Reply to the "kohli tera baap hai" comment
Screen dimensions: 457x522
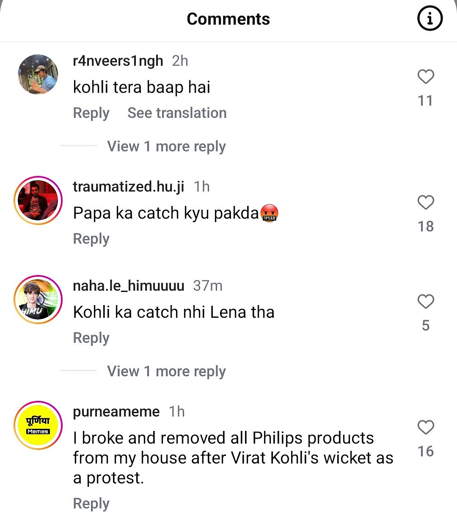coord(91,113)
